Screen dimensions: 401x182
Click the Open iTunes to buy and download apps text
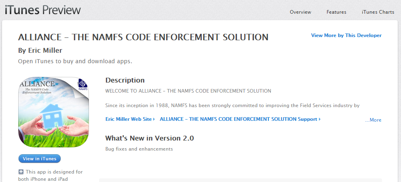[75, 62]
